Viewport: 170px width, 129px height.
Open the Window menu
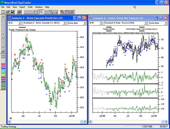pos(39,7)
